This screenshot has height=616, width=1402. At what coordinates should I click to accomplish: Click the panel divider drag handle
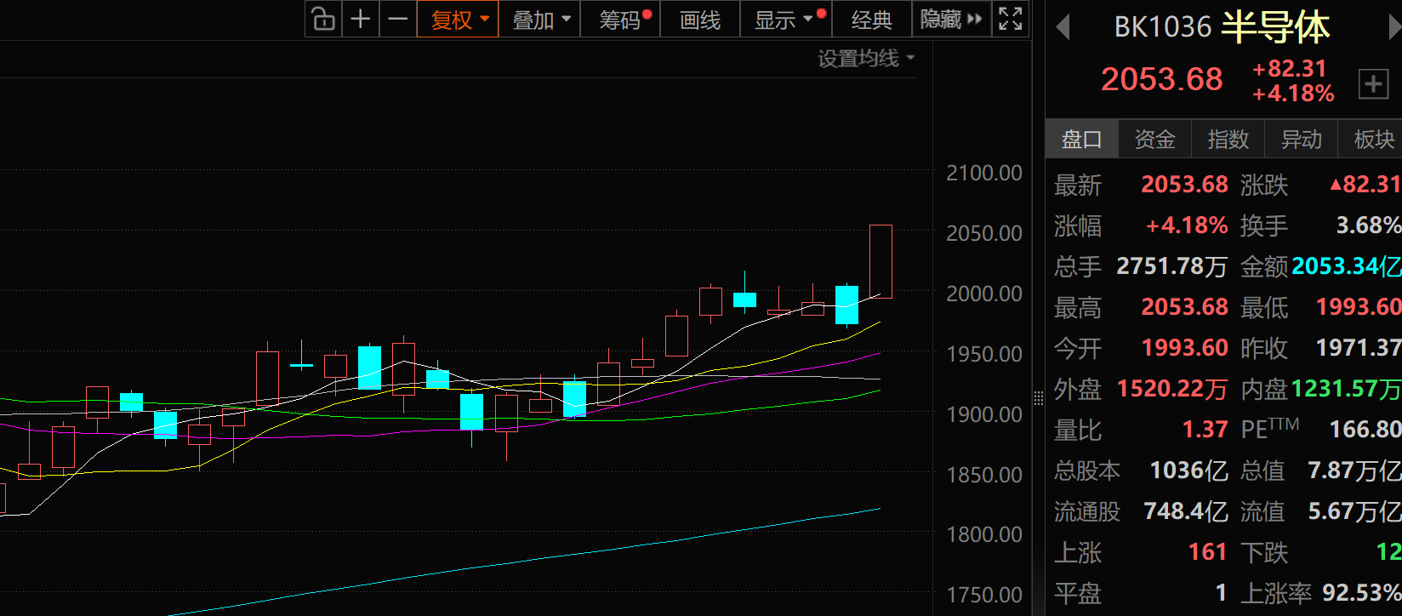[1038, 398]
